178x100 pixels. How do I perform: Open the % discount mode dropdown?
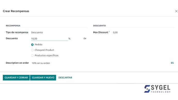pos(75,39)
